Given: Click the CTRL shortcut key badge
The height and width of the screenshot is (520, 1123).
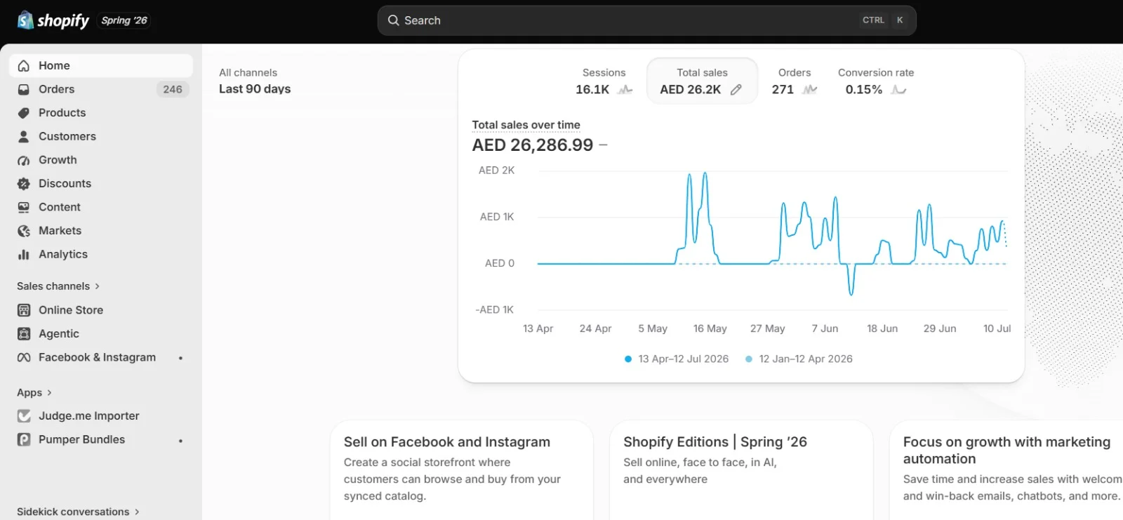Looking at the screenshot, I should click(874, 20).
